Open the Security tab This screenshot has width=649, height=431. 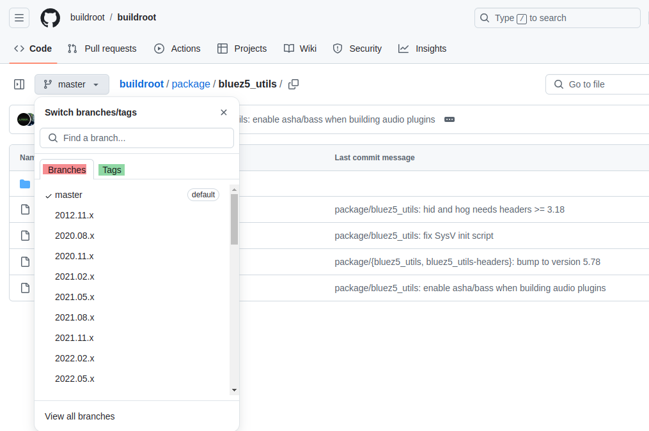[x=357, y=49]
